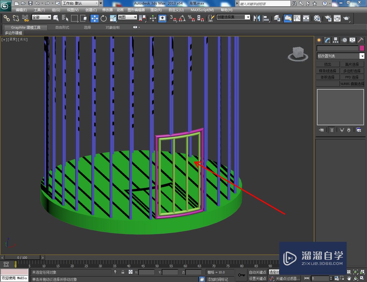Open the reference coordinate system dropdown 视图

pos(128,17)
